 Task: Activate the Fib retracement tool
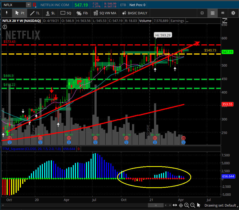82,13
